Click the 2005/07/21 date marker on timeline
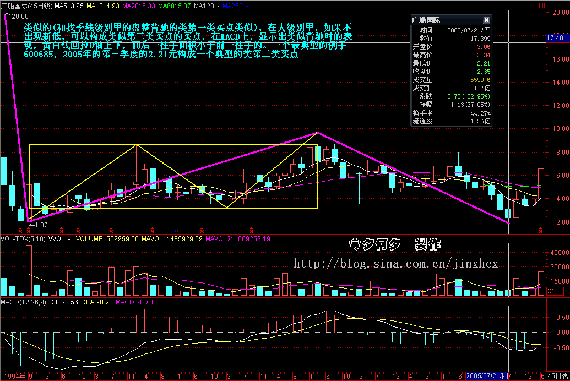The image size is (570, 381). coord(487,375)
